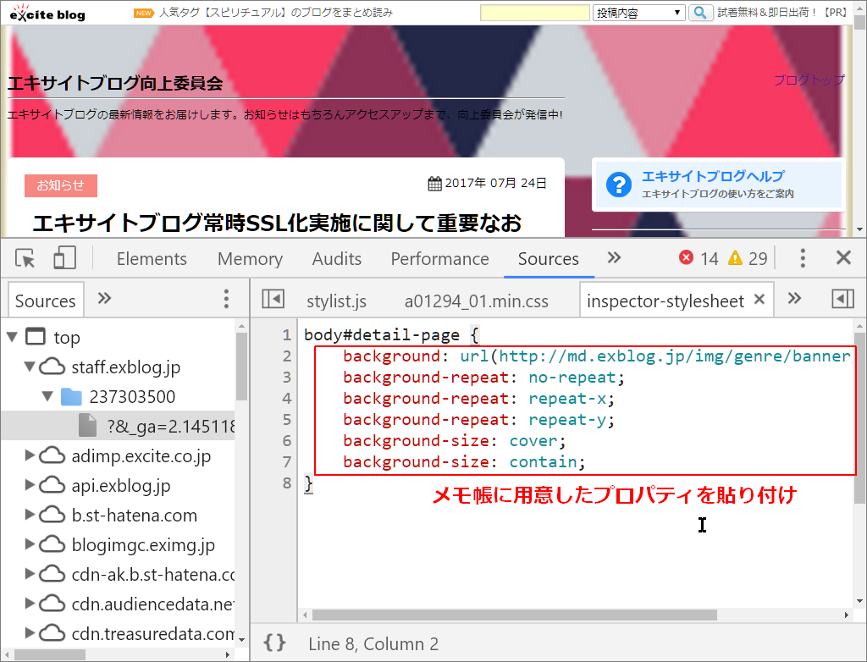Select b.st-hatena.com domain

(x=135, y=516)
